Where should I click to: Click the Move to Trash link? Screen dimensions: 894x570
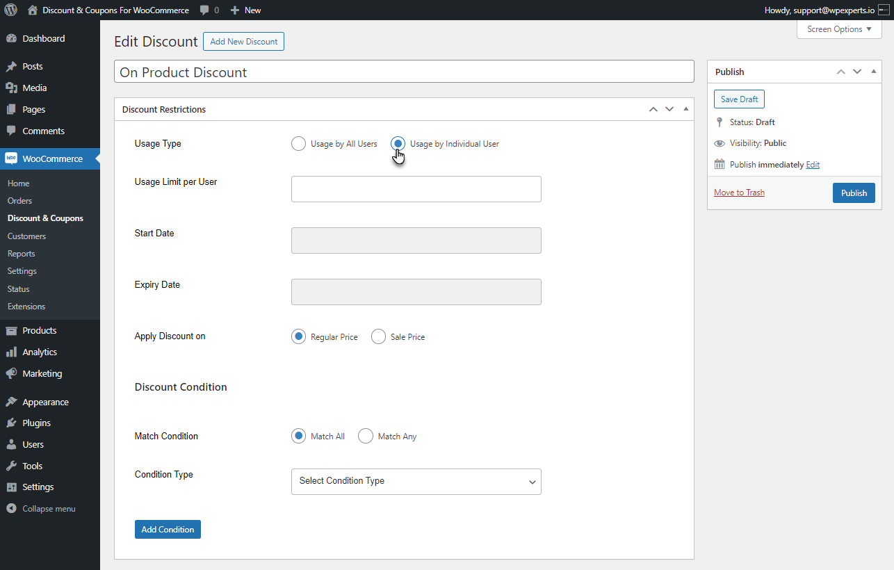(739, 193)
